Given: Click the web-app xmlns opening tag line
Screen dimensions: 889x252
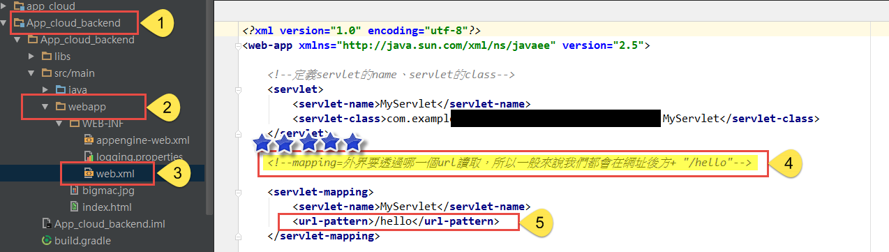Looking at the screenshot, I should (x=447, y=45).
